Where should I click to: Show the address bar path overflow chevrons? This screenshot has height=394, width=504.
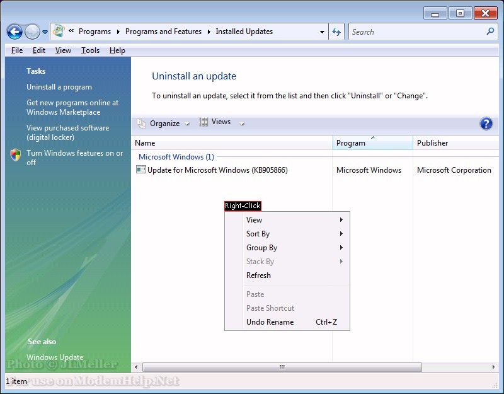pos(71,31)
